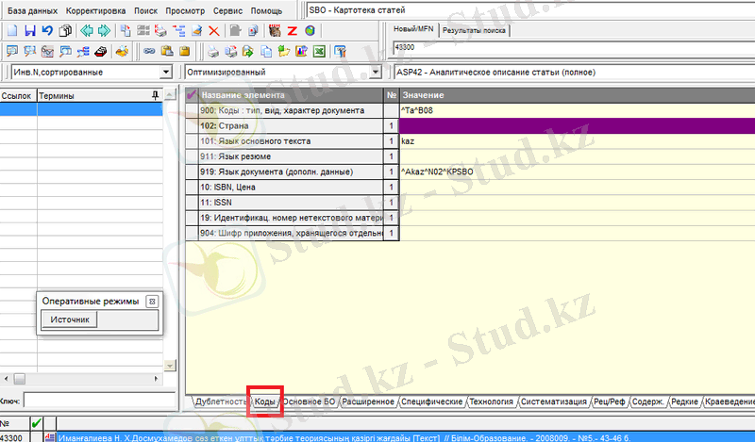Screen dimensions: 755x442
Task: Click the terms panel horizontal scroll right arrow
Action: [156, 379]
